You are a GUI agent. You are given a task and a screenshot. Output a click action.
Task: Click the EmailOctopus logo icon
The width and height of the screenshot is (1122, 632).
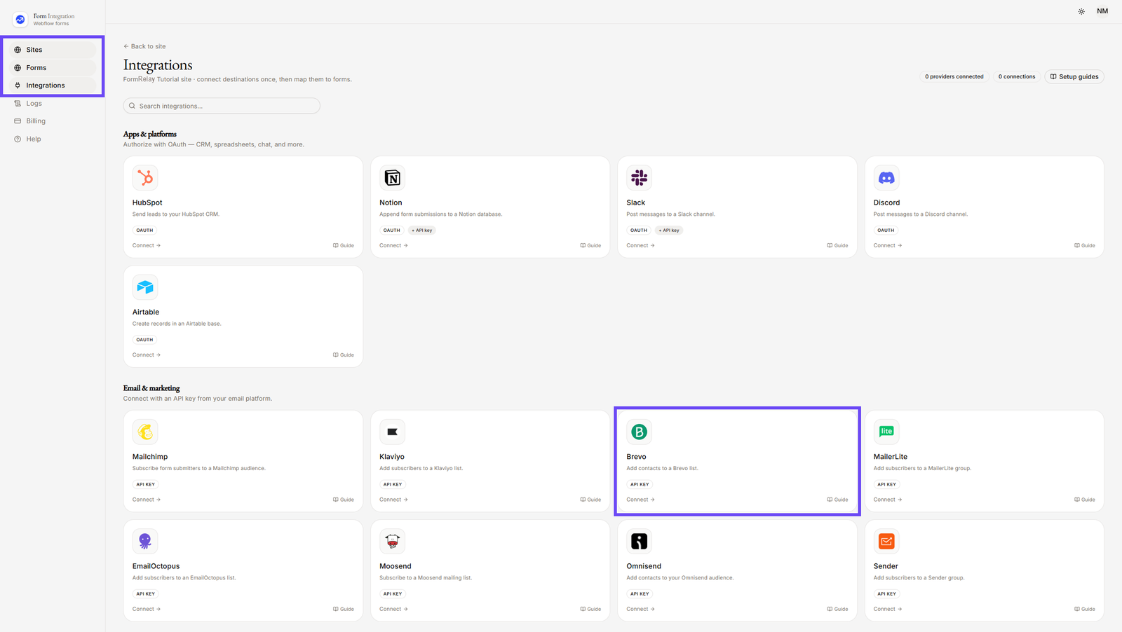pyautogui.click(x=145, y=541)
